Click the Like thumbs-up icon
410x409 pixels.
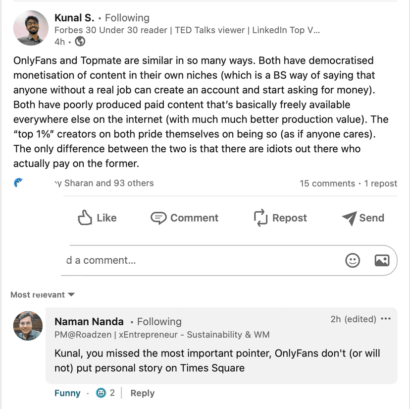[x=85, y=218]
